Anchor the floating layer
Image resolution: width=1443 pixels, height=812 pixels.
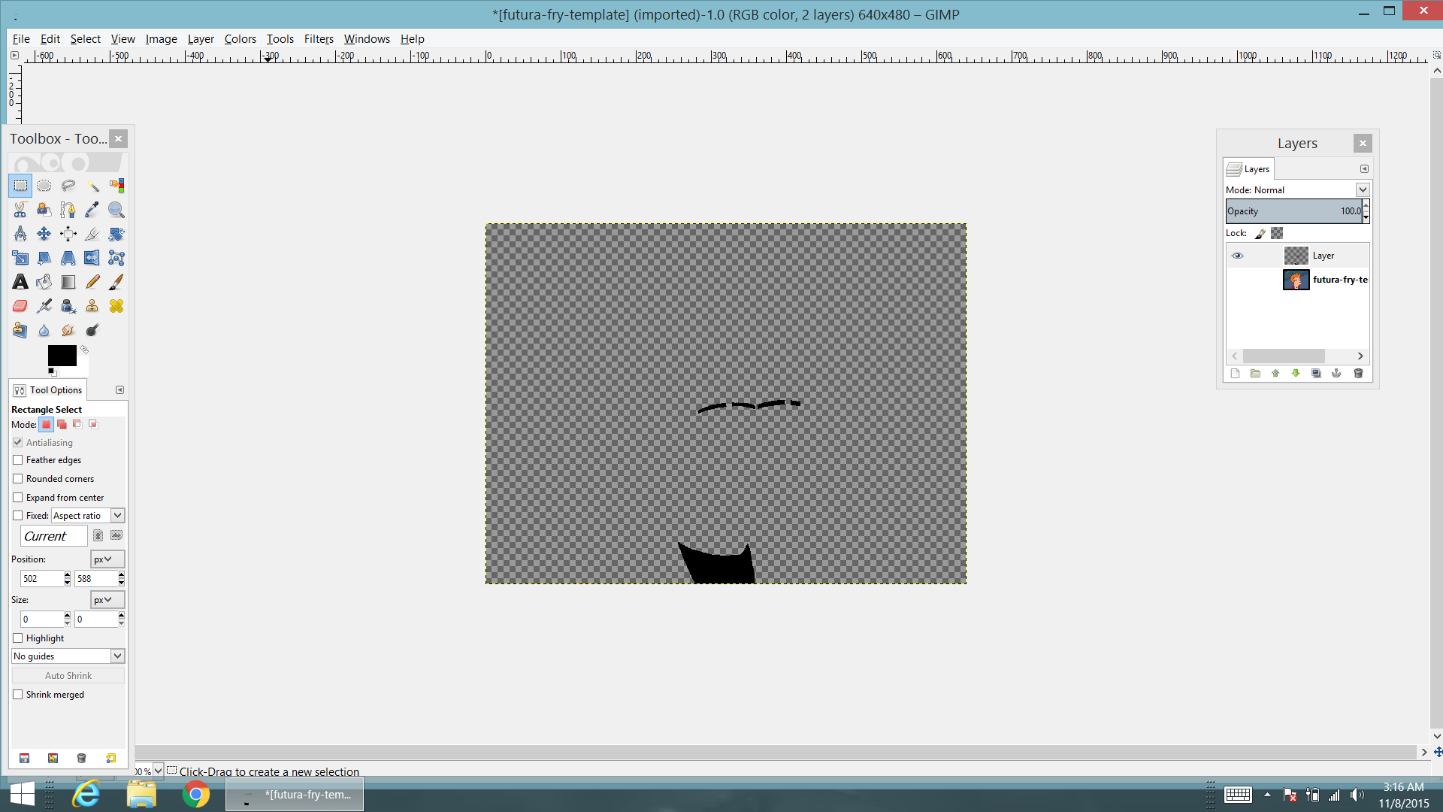[1336, 374]
